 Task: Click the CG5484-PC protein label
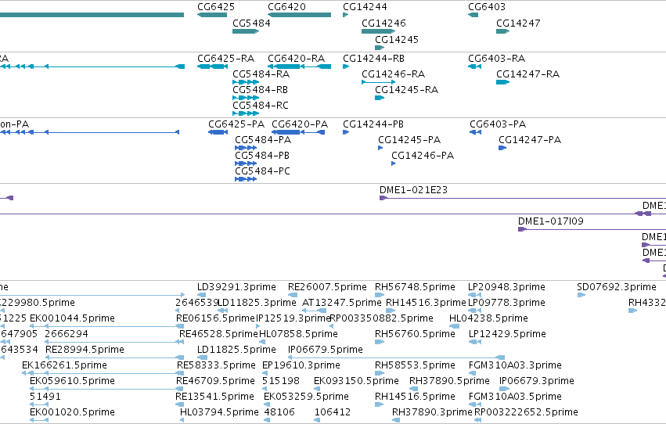pyautogui.click(x=262, y=171)
